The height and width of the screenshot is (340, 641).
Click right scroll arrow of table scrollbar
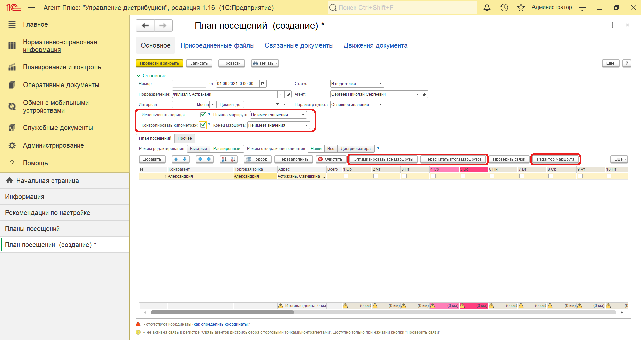[622, 313]
